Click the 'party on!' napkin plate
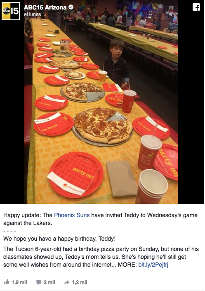The width and height of the screenshot is (205, 291). pyautogui.click(x=76, y=175)
